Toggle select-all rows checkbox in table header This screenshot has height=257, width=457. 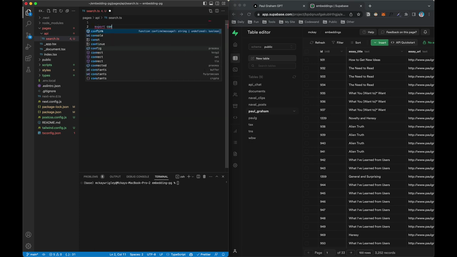pos(307,51)
